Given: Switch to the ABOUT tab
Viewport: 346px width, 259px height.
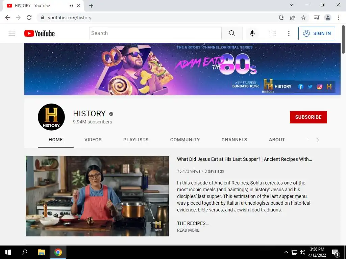Looking at the screenshot, I should coord(277,140).
